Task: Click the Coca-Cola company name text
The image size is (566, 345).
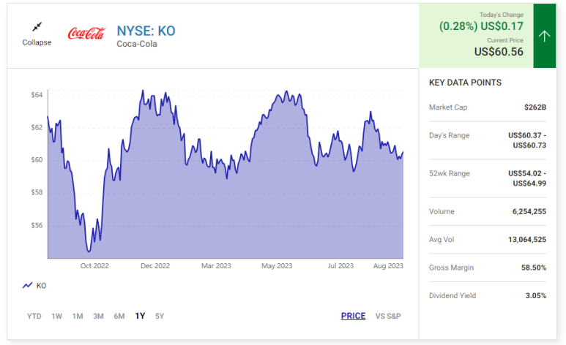Action: pyautogui.click(x=137, y=44)
